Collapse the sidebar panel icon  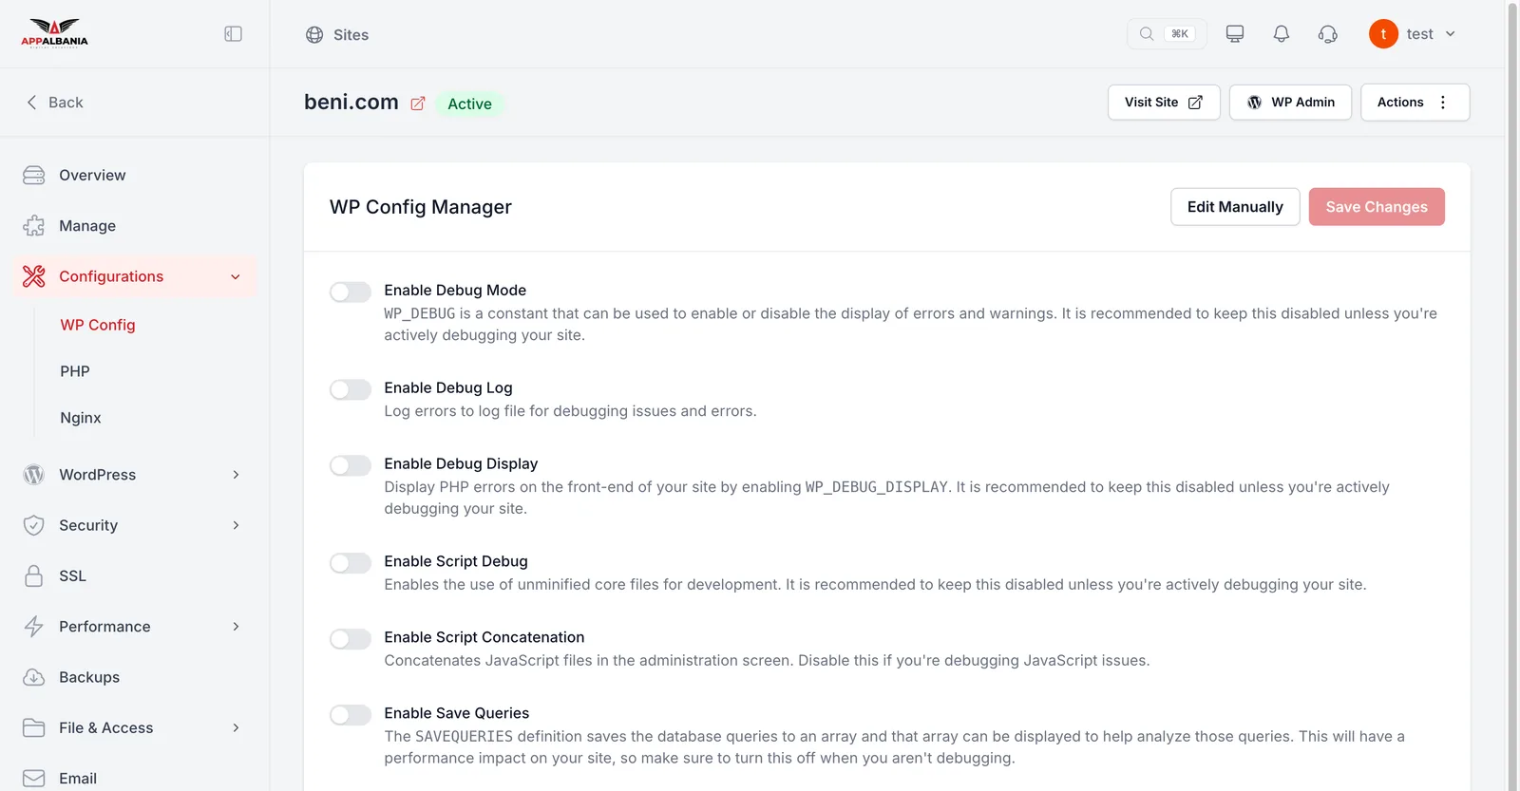[233, 34]
